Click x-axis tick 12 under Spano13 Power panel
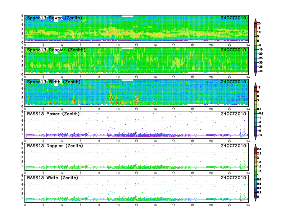This screenshot has height=220, width=285. pos(136,45)
